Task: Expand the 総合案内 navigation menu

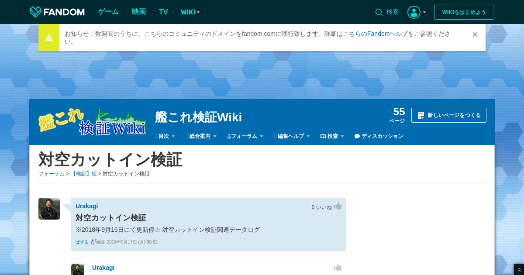Action: pos(201,136)
